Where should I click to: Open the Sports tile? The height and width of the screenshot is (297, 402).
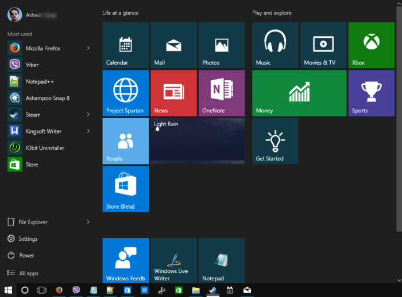372,93
